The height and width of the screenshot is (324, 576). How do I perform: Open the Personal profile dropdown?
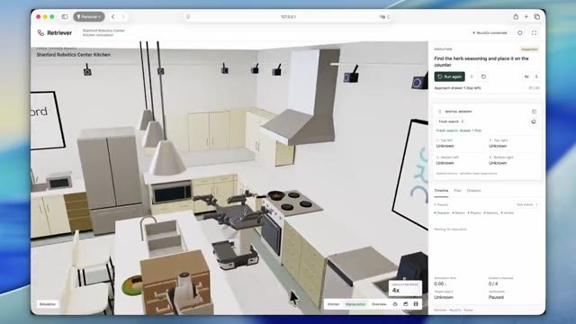pos(89,16)
